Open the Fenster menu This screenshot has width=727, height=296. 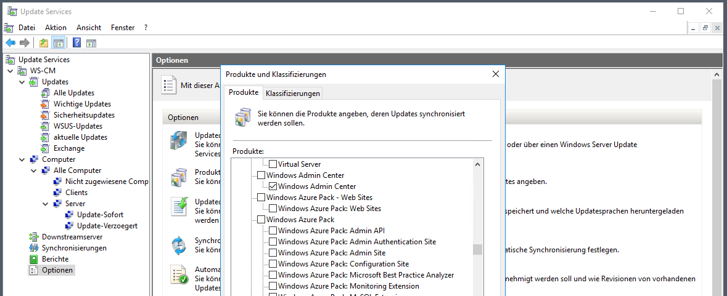tap(123, 28)
